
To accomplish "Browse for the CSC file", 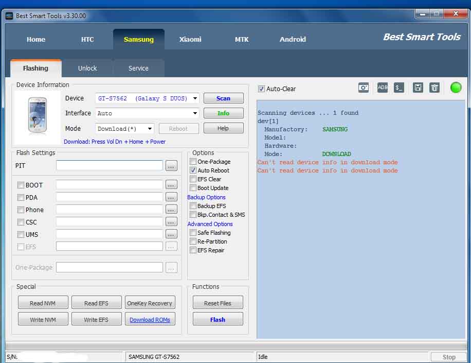I will [x=171, y=222].
